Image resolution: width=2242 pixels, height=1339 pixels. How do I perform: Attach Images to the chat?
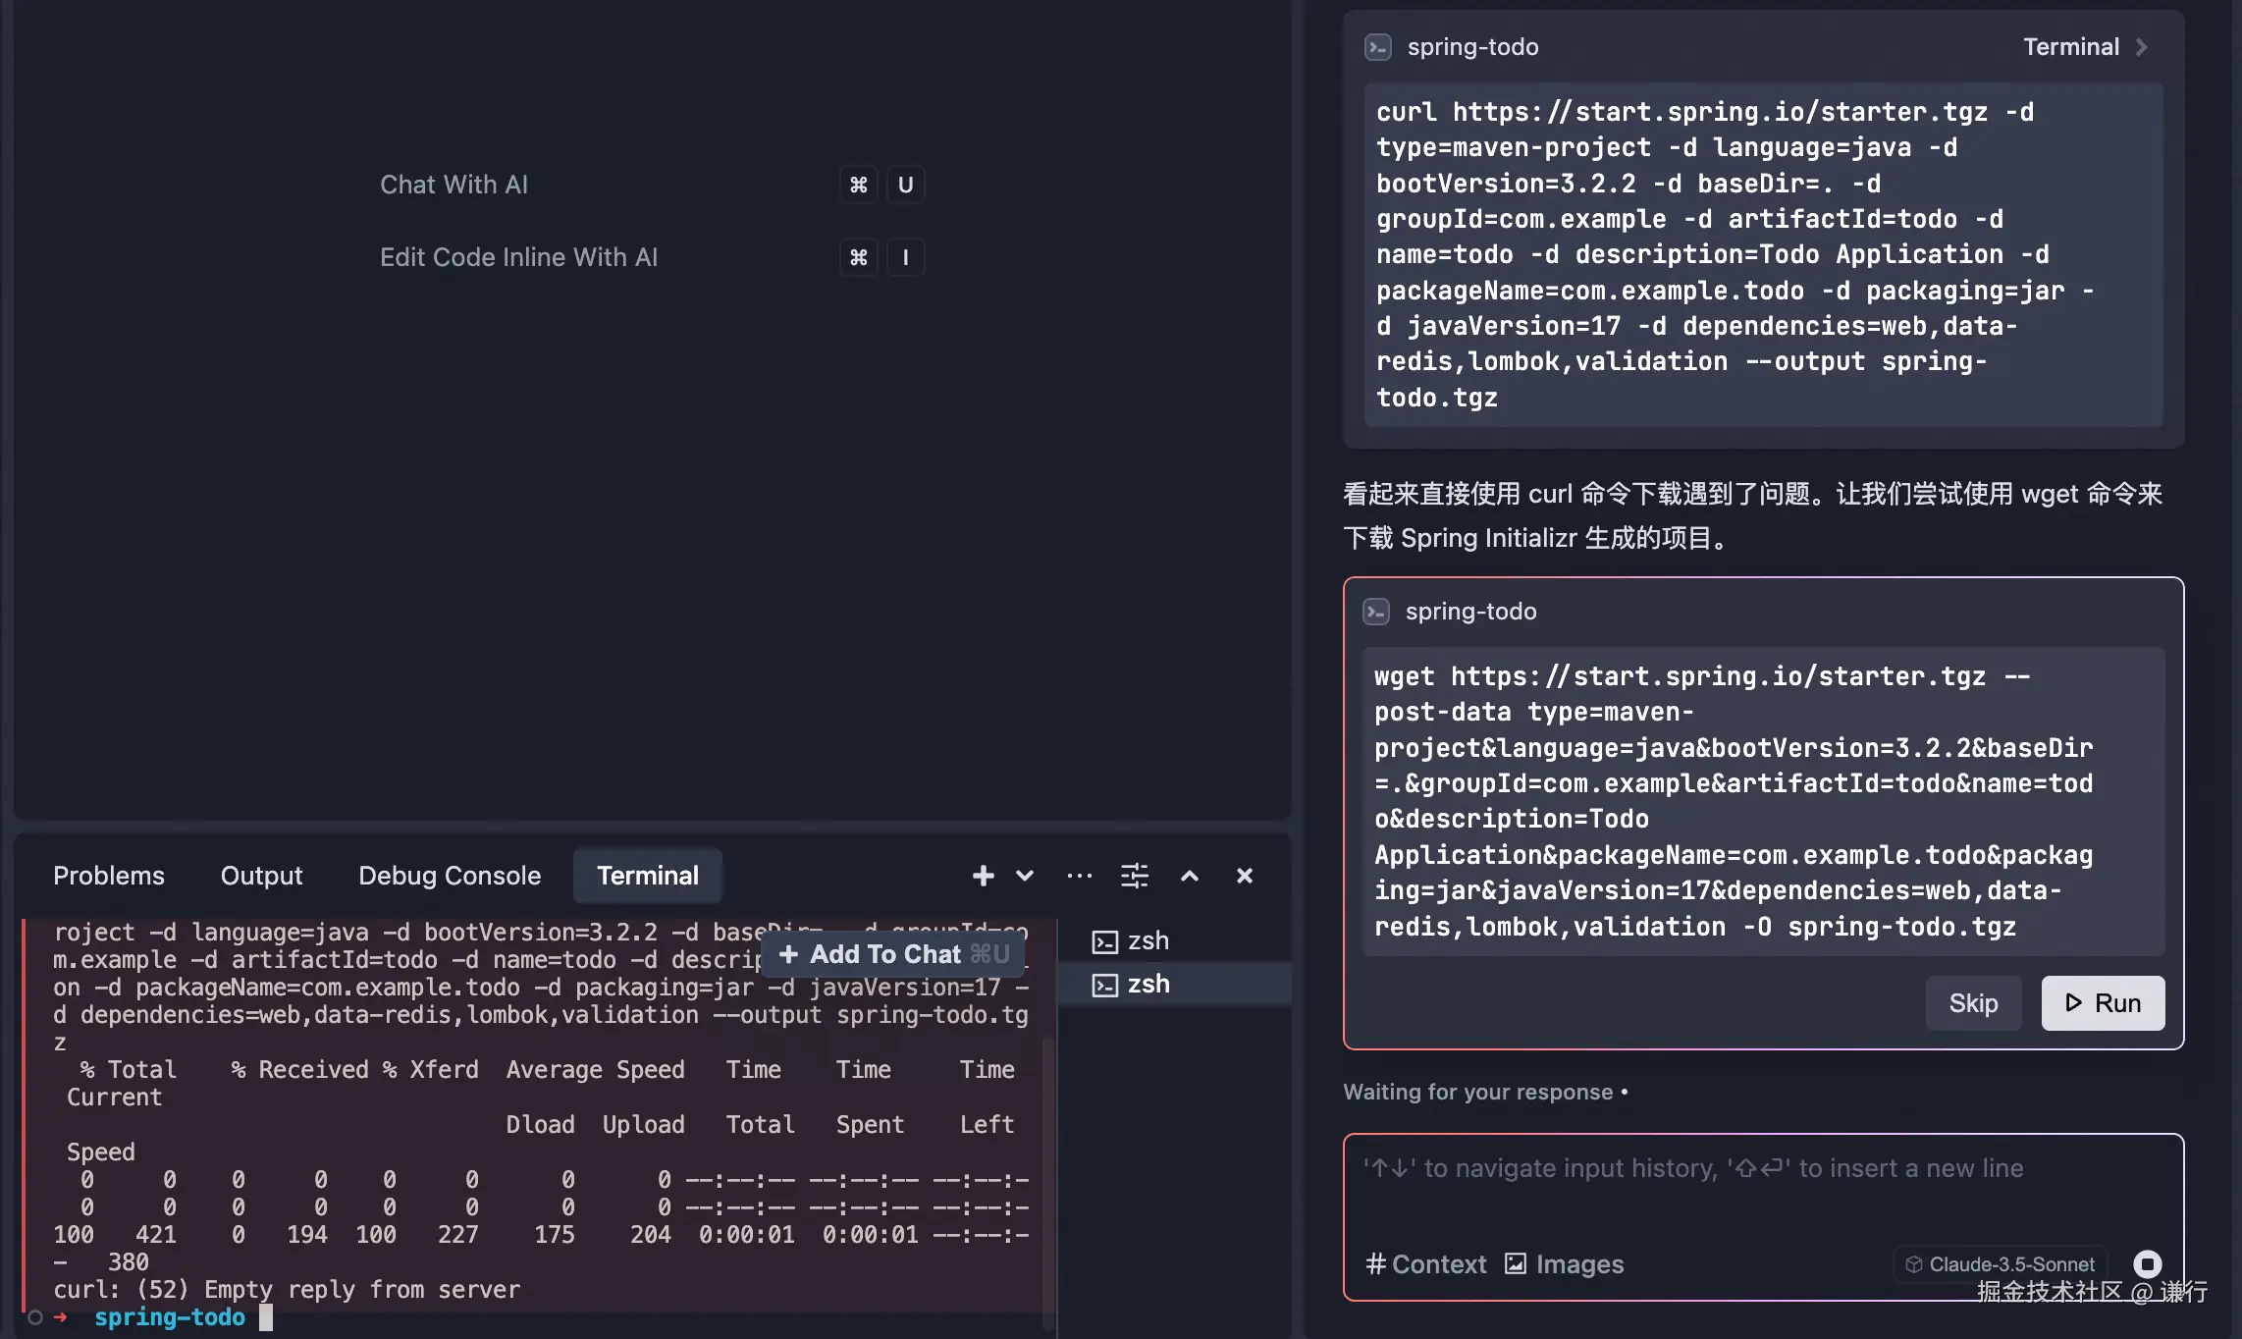tap(1565, 1264)
